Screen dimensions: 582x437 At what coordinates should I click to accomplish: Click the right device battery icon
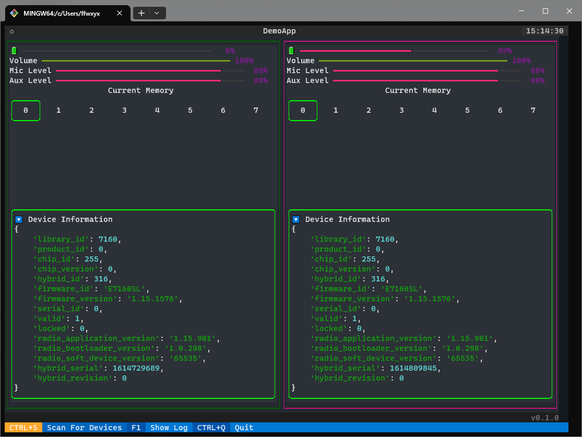(291, 51)
